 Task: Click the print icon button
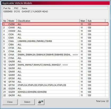click(x=41, y=102)
